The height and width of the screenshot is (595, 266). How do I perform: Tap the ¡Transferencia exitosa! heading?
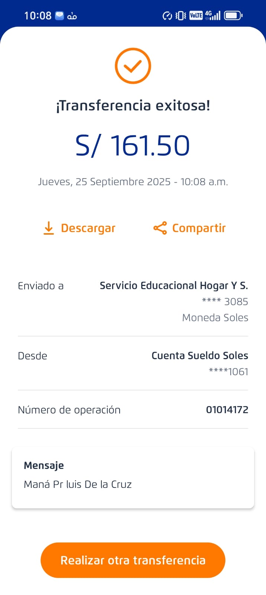(133, 106)
